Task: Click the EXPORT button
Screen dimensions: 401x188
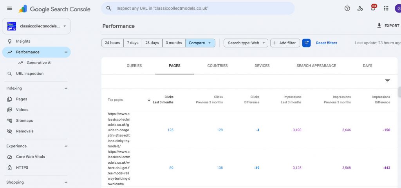Action: pos(388,25)
